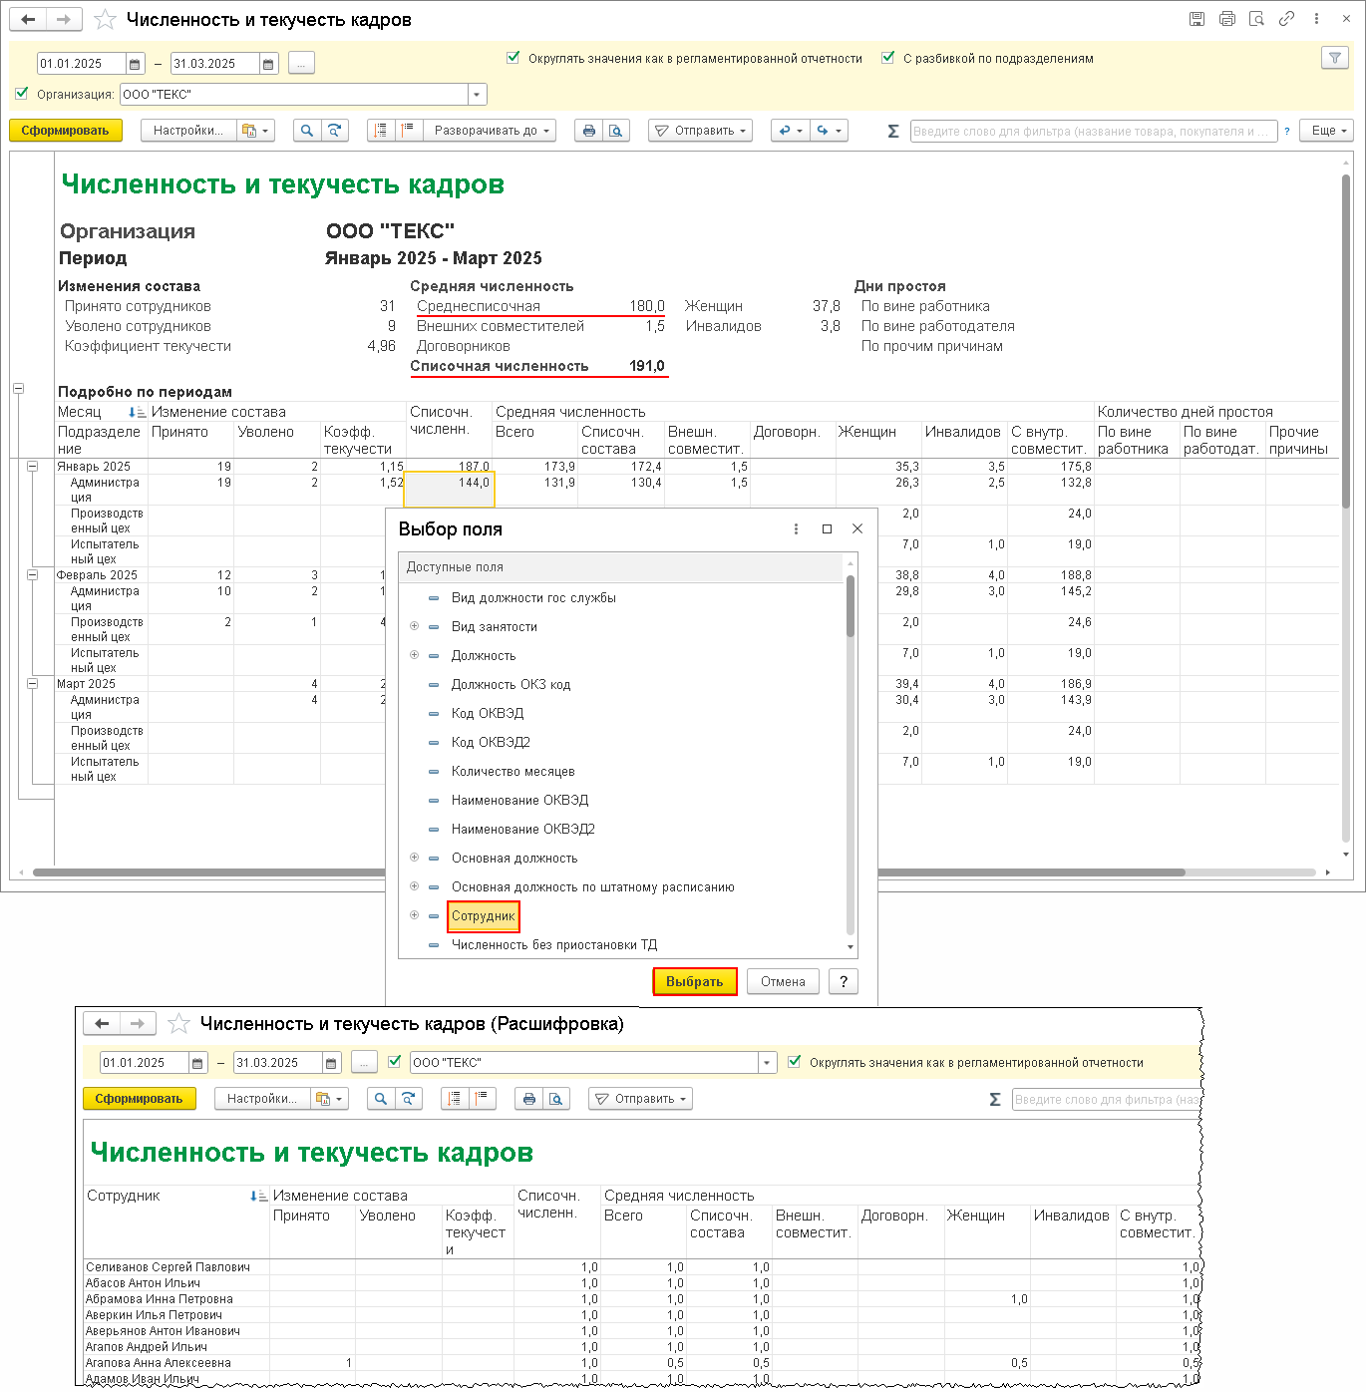The image size is (1366, 1392).
Task: Expand the Вид занятости field
Action: click(x=415, y=626)
